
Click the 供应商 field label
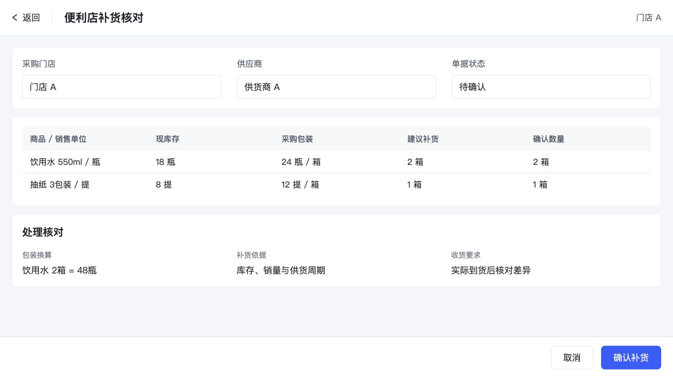coord(249,63)
